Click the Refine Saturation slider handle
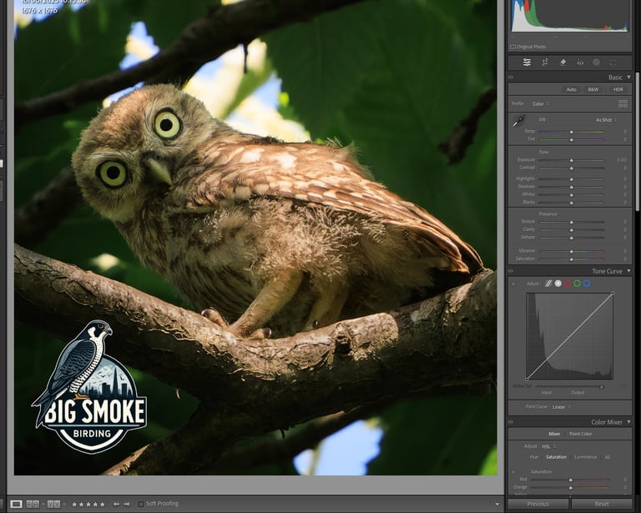 coord(601,386)
